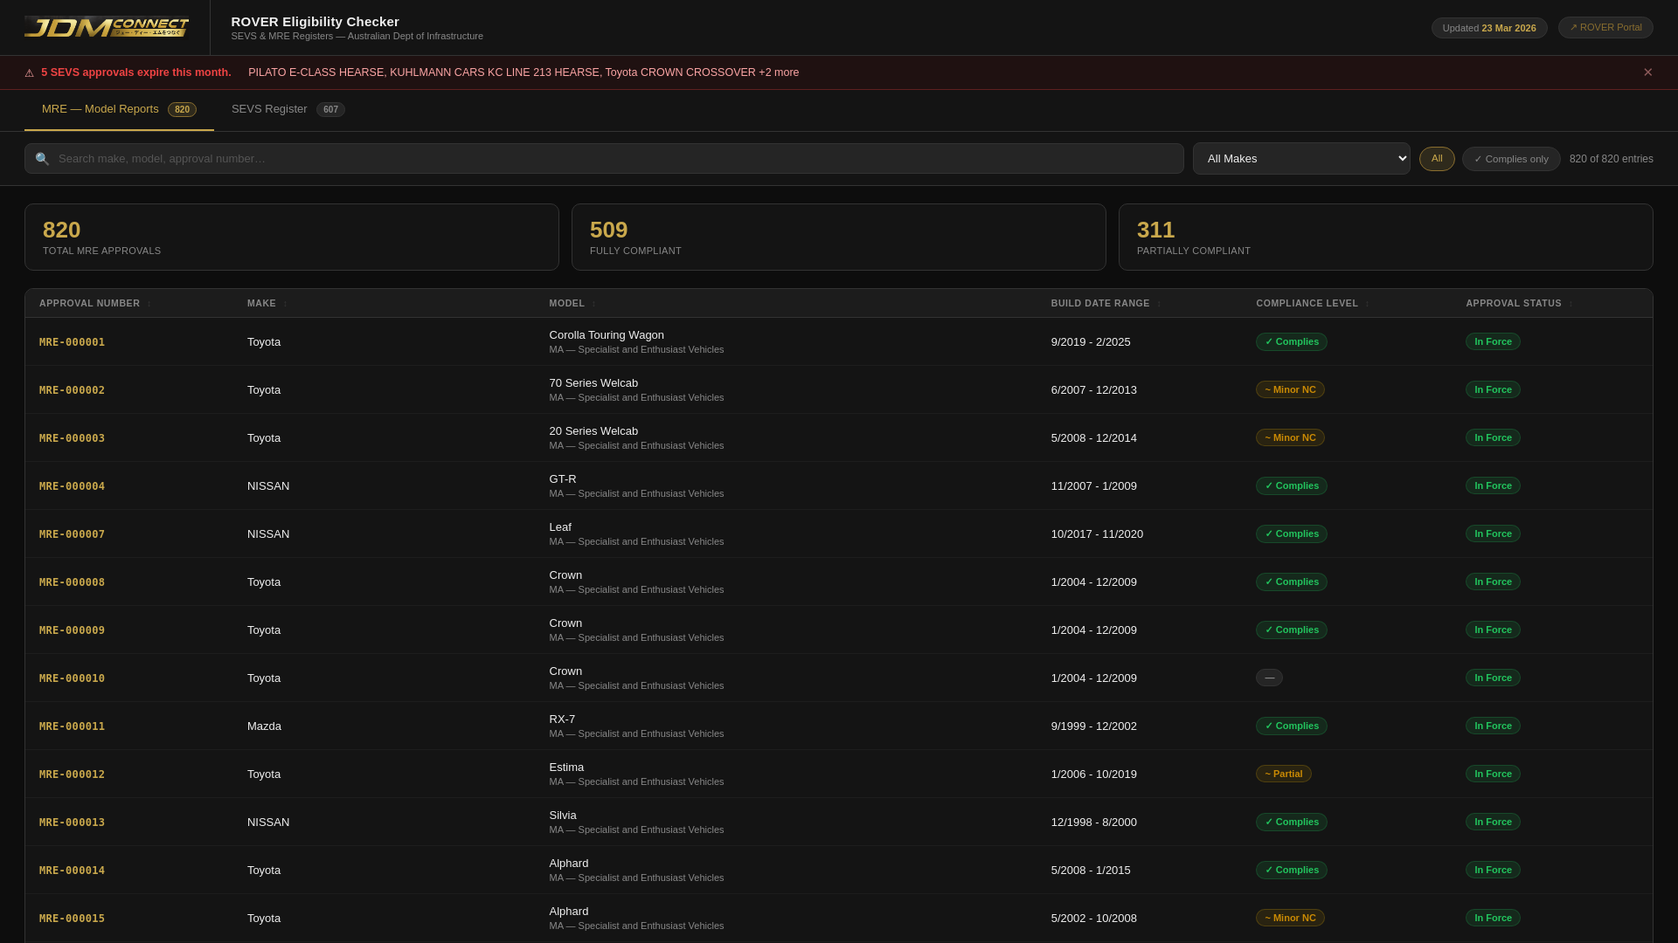The height and width of the screenshot is (943, 1678).
Task: Click Minor NC badge for 20 Series Welcab
Action: pyautogui.click(x=1290, y=438)
